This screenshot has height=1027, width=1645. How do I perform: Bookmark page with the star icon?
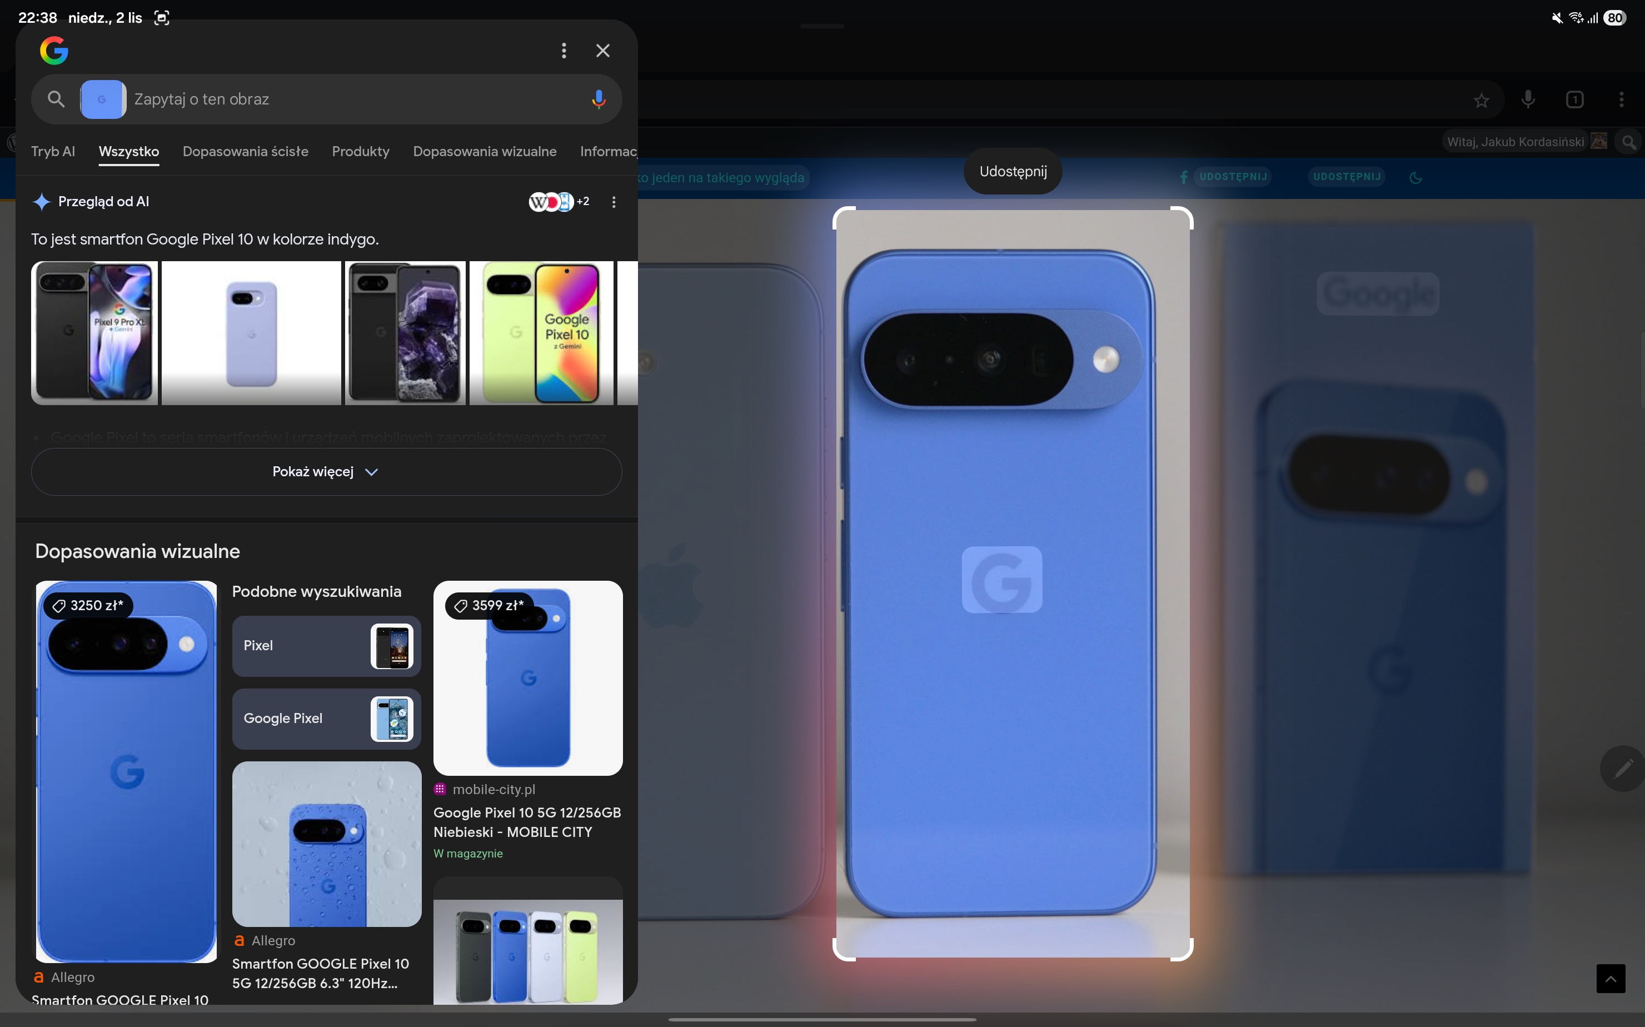[x=1481, y=101]
